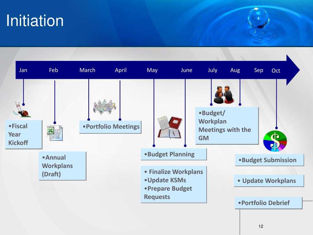
Task: Select the May label on timeline
Action: tap(152, 70)
